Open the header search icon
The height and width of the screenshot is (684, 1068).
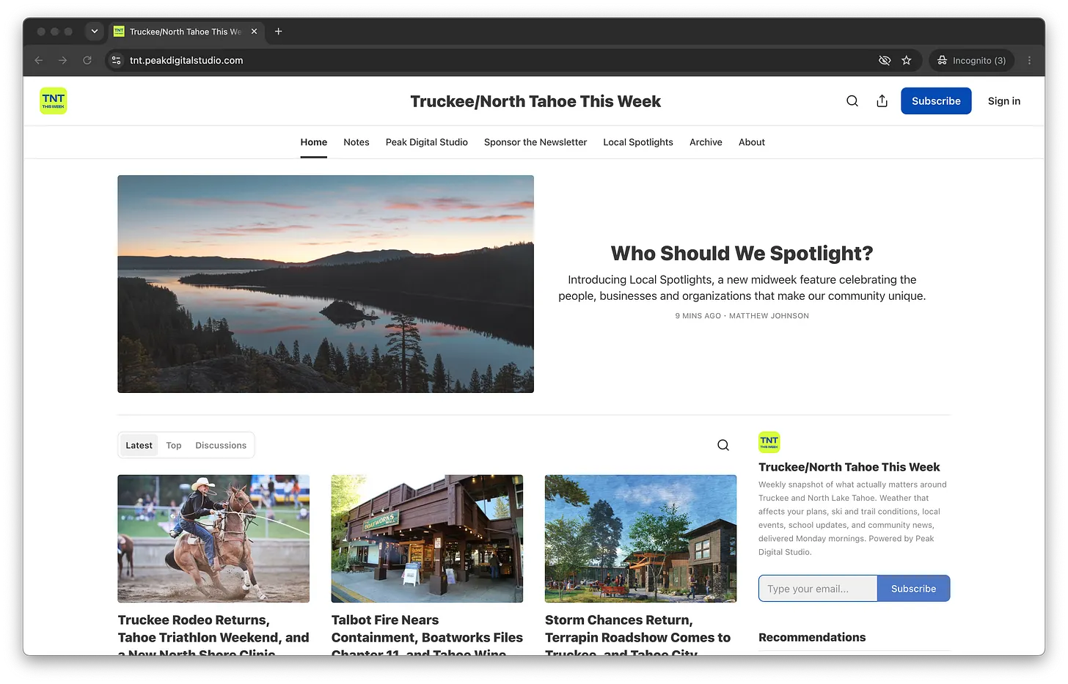852,101
